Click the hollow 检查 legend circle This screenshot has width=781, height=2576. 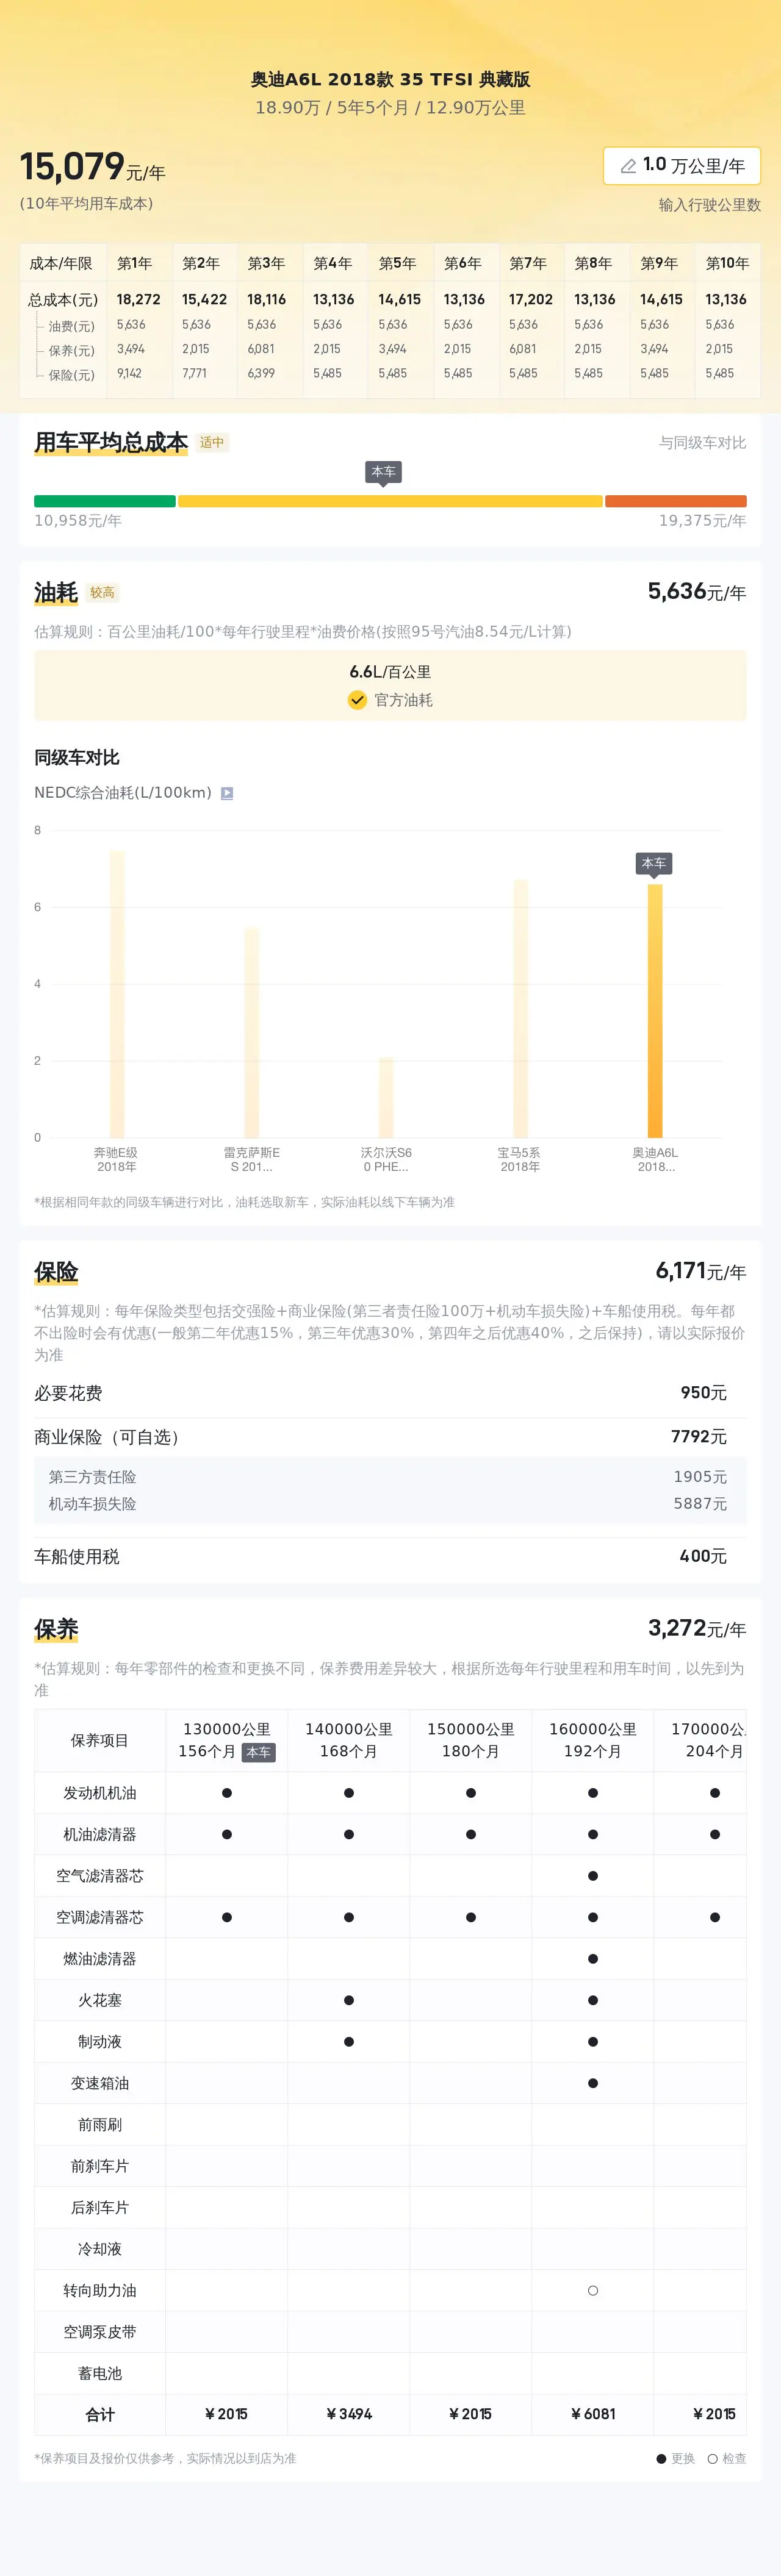[x=712, y=2459]
